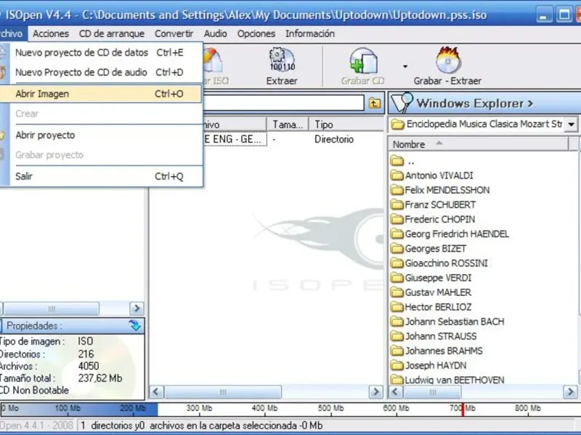The image size is (581, 435).
Task: Select the Georges BIZET folder
Action: coord(428,249)
